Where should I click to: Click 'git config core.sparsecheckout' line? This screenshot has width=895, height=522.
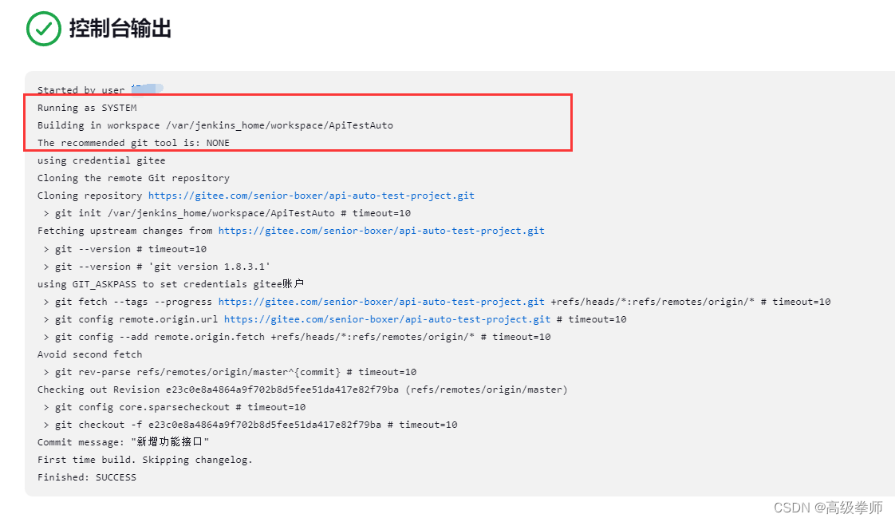175,407
